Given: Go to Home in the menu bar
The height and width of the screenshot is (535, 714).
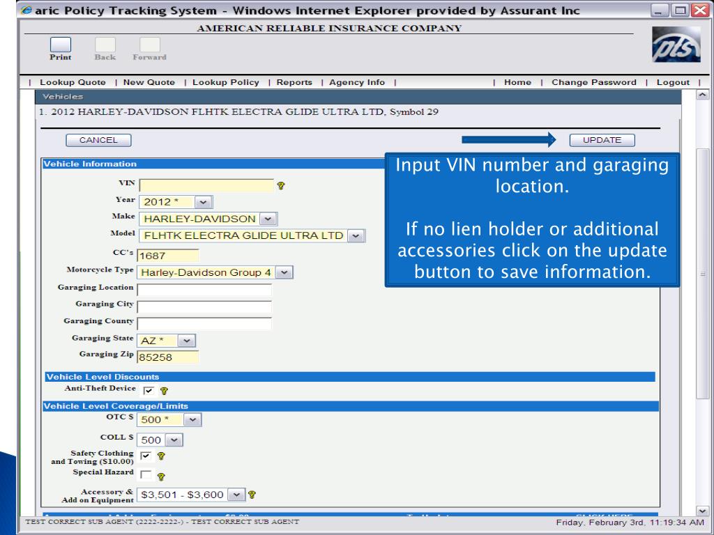Looking at the screenshot, I should pos(518,82).
